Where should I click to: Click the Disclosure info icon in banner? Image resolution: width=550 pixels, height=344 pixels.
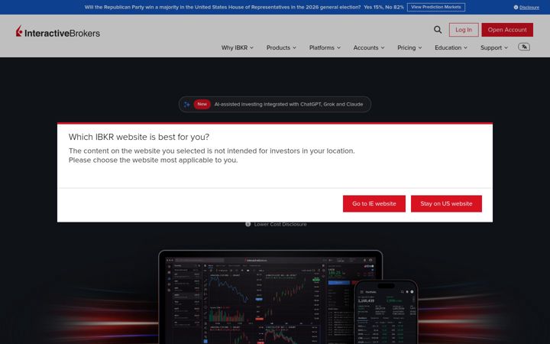[x=516, y=8]
